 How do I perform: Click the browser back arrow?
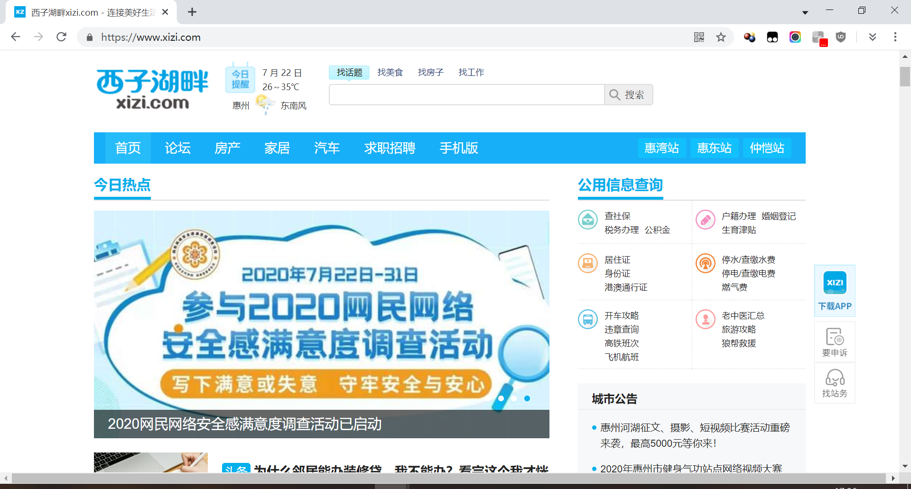[16, 37]
